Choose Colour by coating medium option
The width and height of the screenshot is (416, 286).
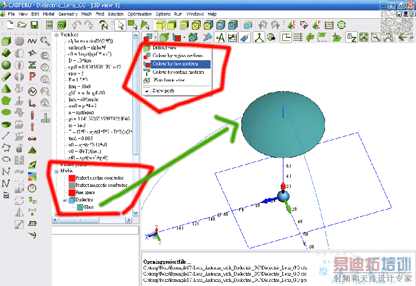(177, 72)
